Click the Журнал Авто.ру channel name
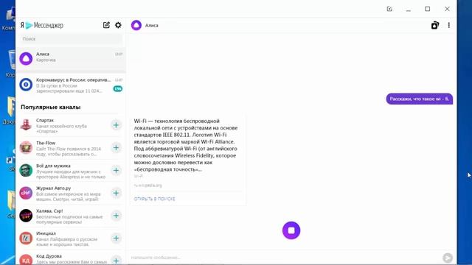This screenshot has height=265, width=472. [54, 188]
